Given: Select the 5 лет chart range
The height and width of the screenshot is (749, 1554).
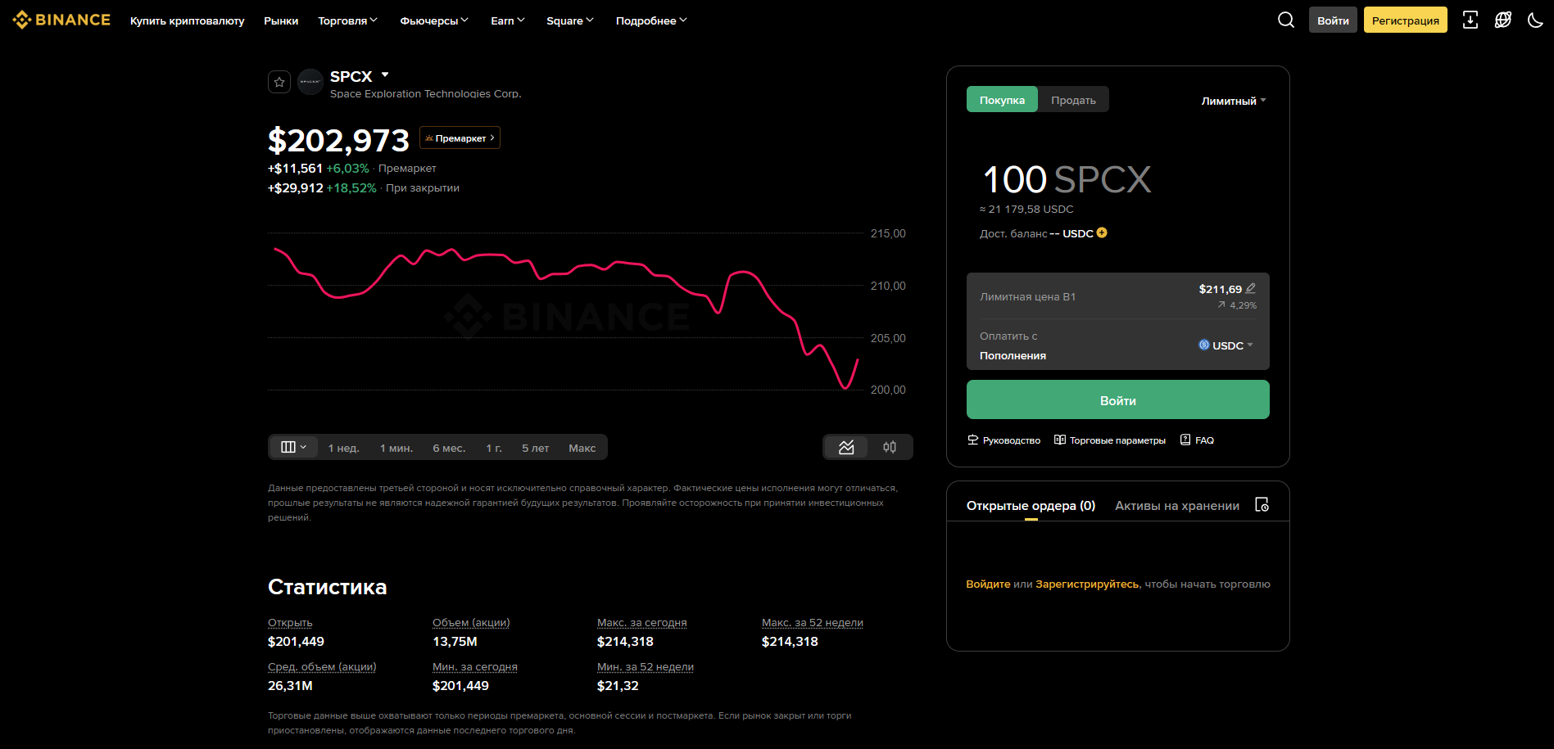Looking at the screenshot, I should (x=536, y=448).
